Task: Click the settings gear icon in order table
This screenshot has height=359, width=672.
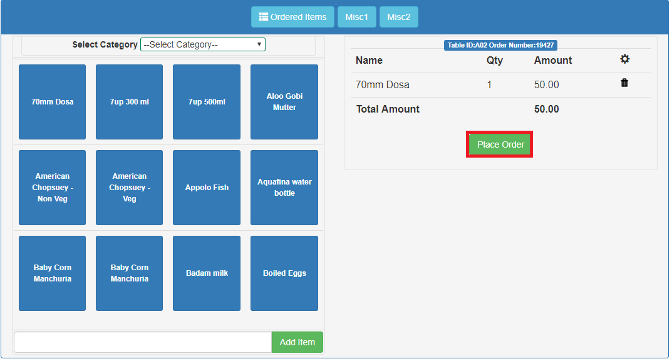Action: (x=624, y=59)
